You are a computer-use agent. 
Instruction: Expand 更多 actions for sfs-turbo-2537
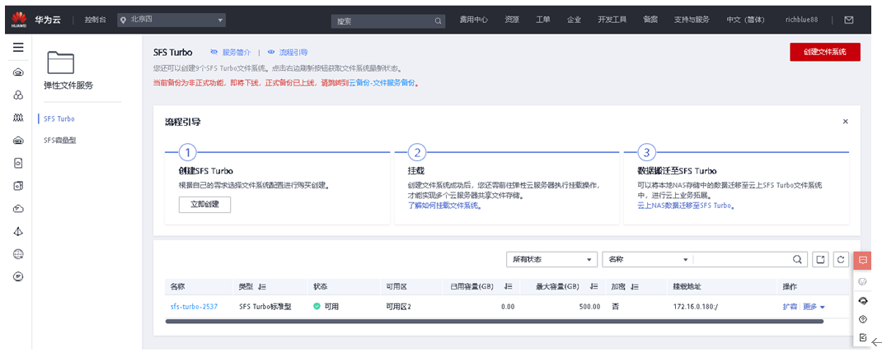[x=814, y=307]
